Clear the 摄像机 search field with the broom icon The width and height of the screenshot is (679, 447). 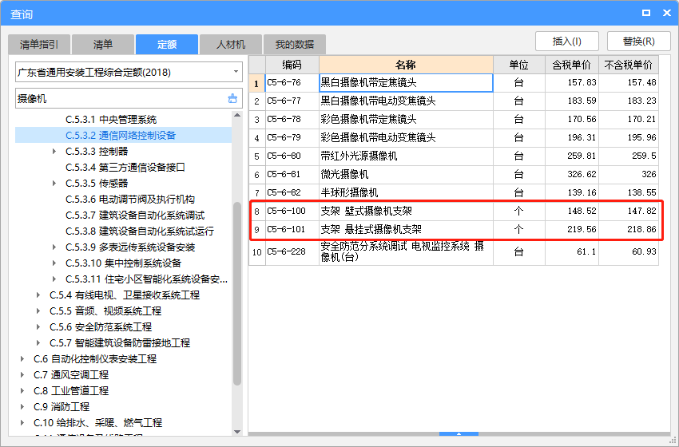click(232, 99)
